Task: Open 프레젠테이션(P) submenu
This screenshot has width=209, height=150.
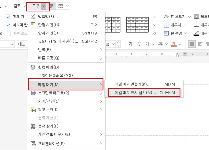Action: 66,144
